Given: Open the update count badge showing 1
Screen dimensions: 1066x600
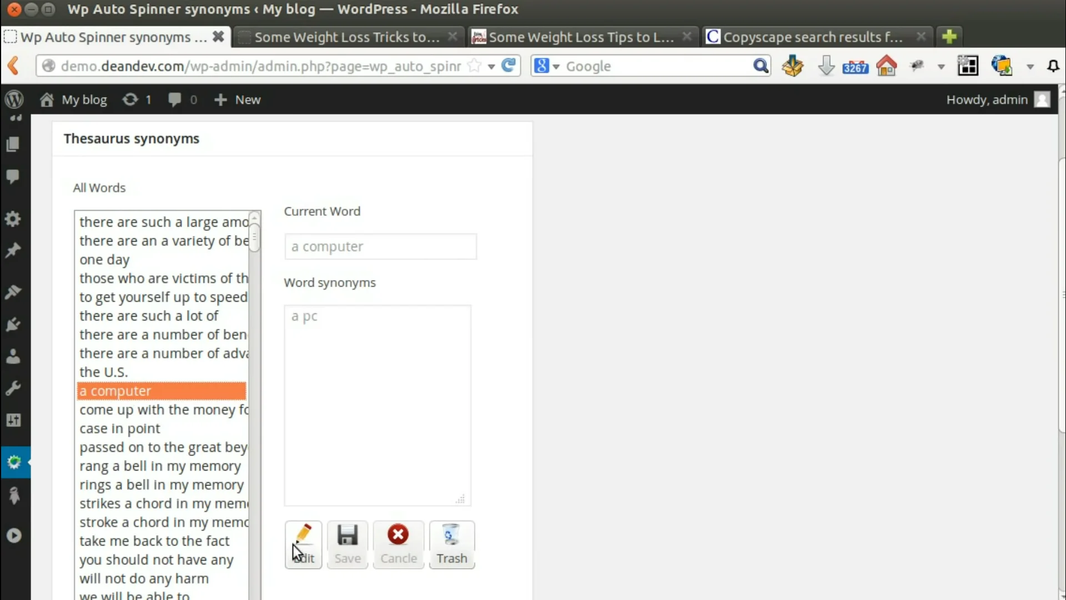Looking at the screenshot, I should 137,99.
